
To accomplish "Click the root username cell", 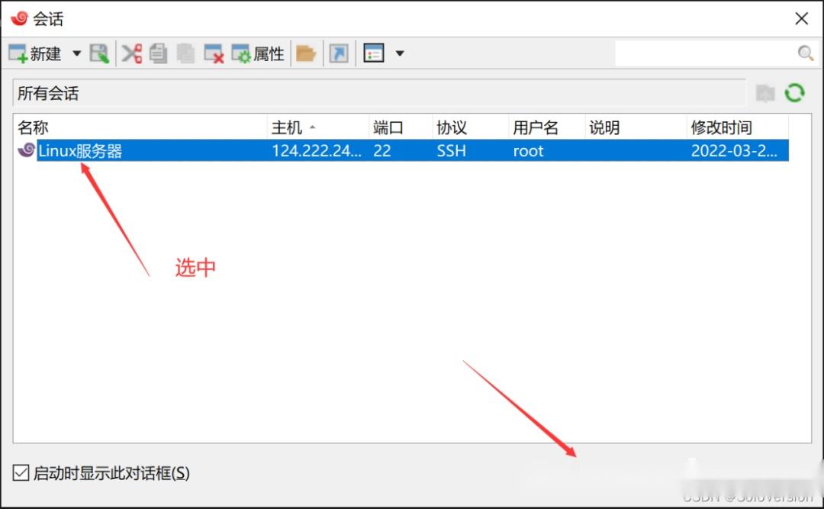I will coord(528,151).
